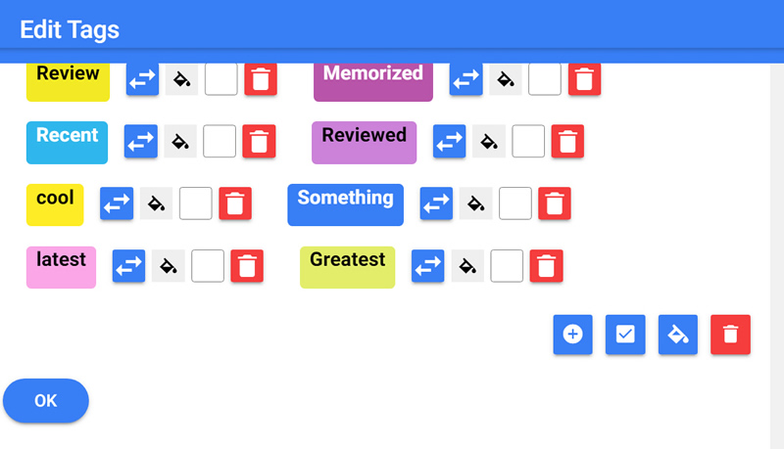
Task: Add a new tag with plus button
Action: point(573,335)
